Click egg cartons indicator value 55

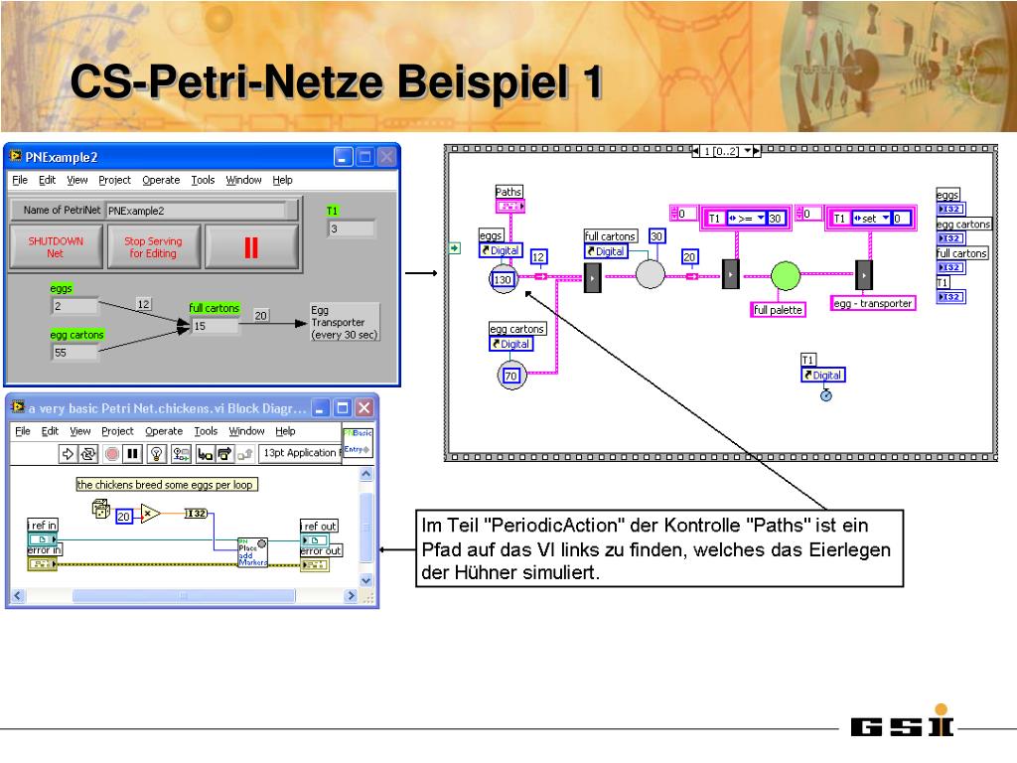[x=74, y=353]
